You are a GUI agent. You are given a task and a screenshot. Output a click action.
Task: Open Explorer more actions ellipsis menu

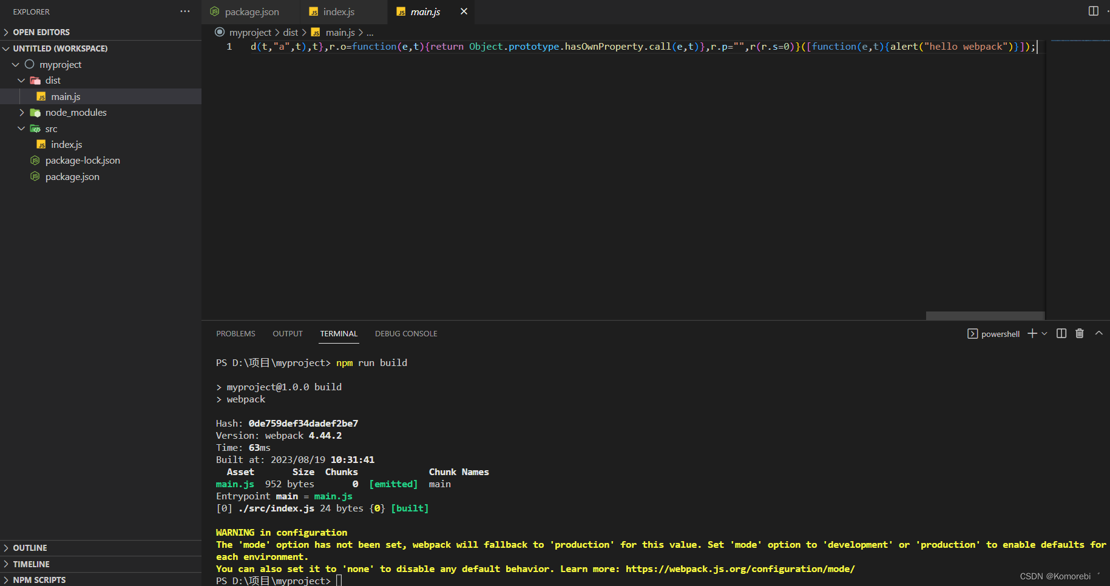(x=185, y=12)
